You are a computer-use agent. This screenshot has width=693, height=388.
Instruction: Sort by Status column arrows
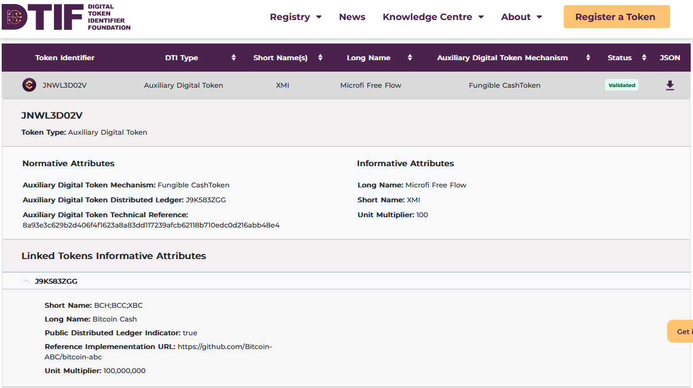[x=644, y=58]
